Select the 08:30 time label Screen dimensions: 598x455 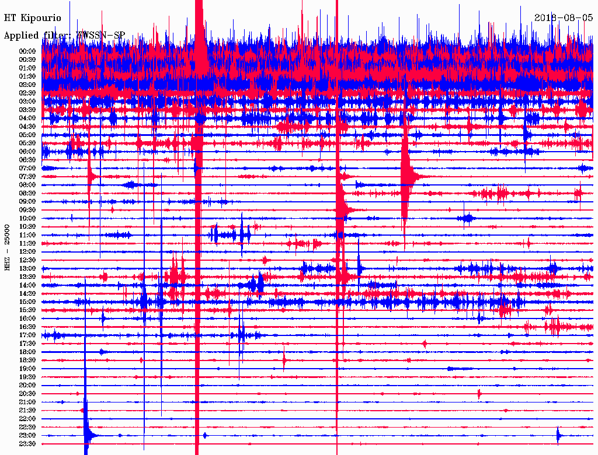(x=27, y=194)
